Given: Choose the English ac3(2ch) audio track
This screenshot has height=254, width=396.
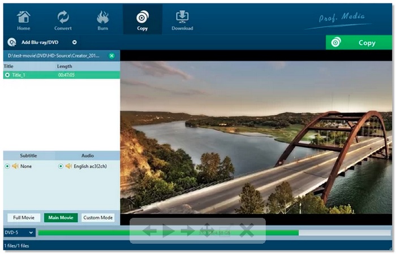Looking at the screenshot, I should point(61,167).
